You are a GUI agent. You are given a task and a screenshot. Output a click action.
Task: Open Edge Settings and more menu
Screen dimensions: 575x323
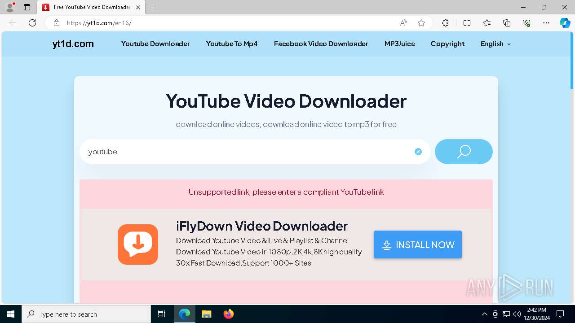tap(546, 23)
